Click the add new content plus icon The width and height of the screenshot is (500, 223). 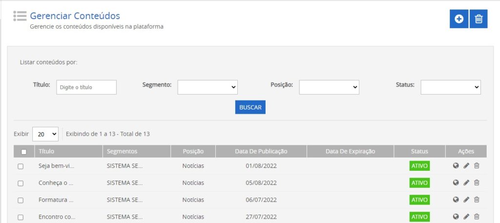coord(458,19)
